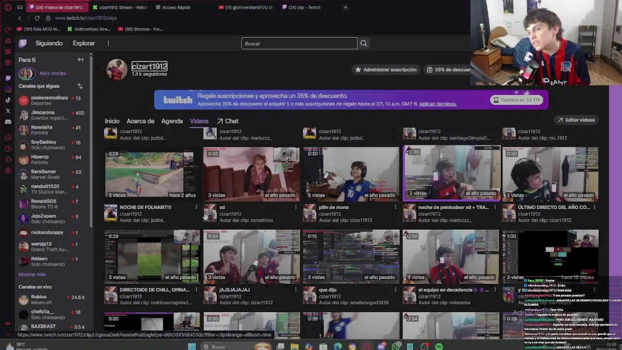The image size is (622, 350).
Task: Click Editar videos button
Action: [x=576, y=120]
